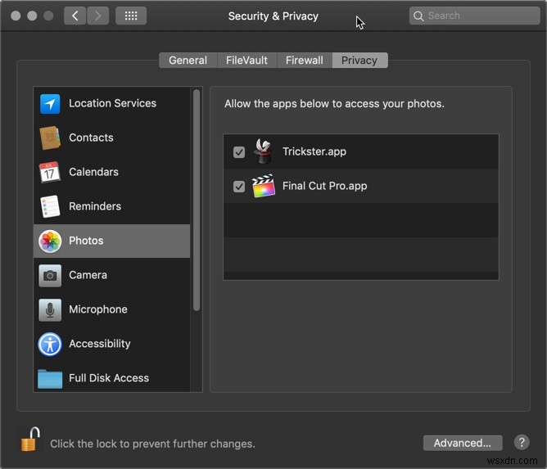Select Full Disk Access label
The height and width of the screenshot is (469, 547).
tap(109, 378)
